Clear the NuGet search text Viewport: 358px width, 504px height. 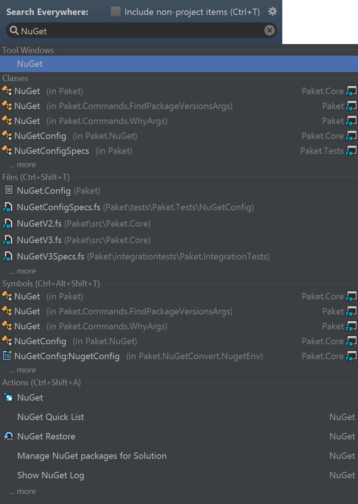tap(270, 30)
